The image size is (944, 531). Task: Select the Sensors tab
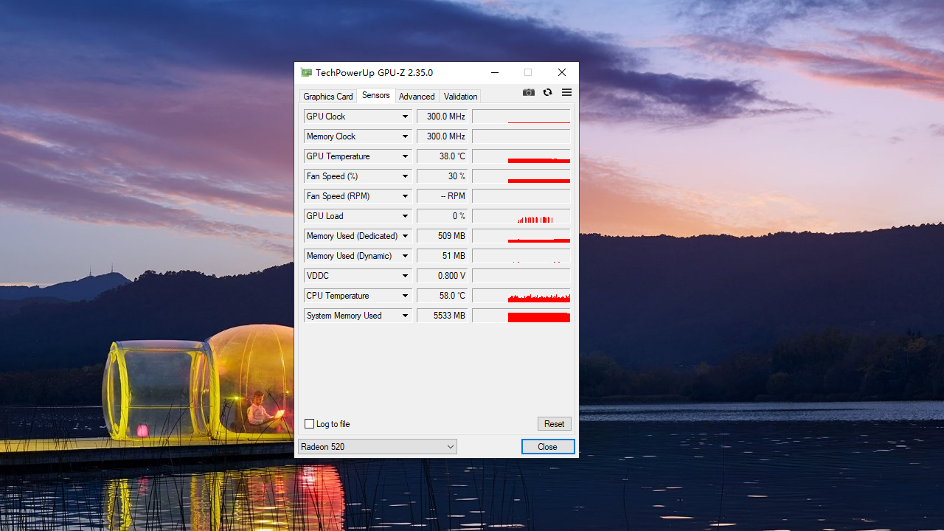[x=375, y=95]
